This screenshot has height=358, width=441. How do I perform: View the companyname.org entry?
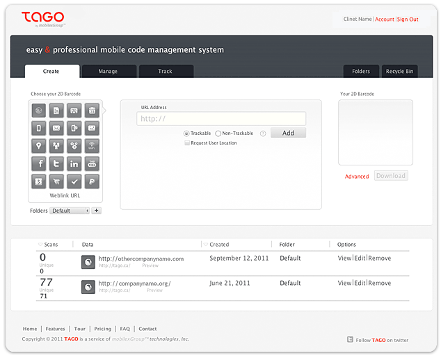click(344, 283)
